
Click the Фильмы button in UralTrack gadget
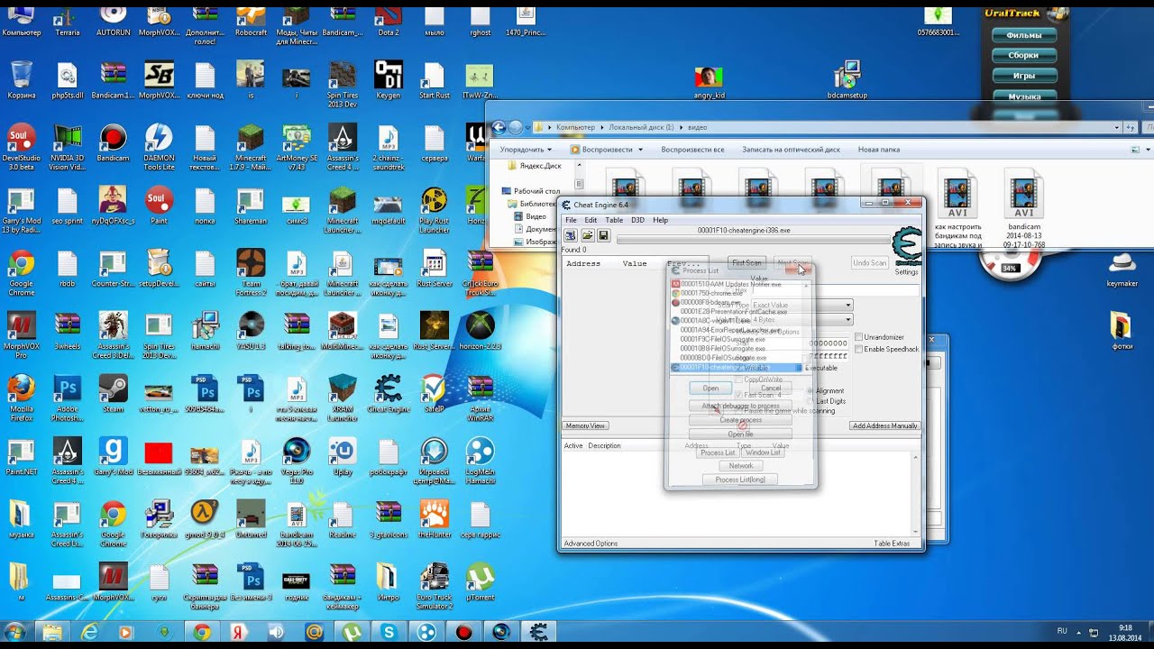[x=1024, y=35]
